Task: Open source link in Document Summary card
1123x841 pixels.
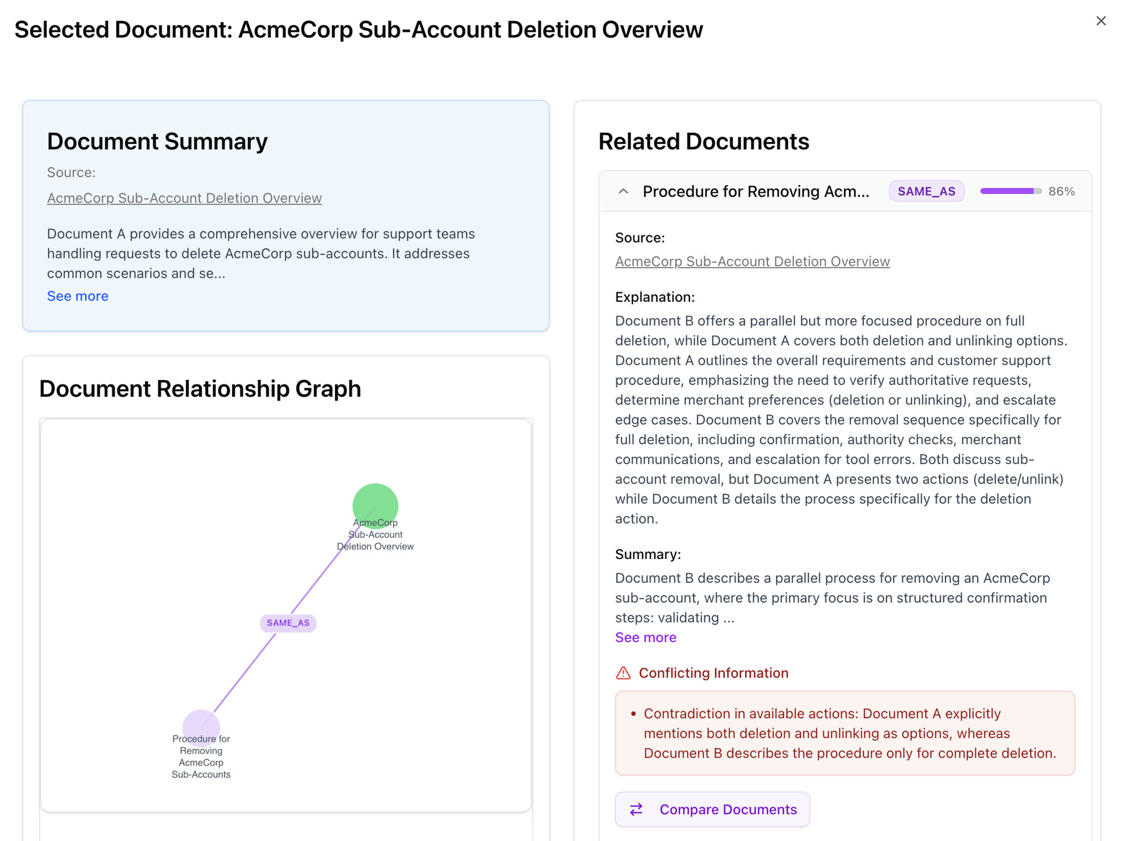Action: click(x=184, y=198)
